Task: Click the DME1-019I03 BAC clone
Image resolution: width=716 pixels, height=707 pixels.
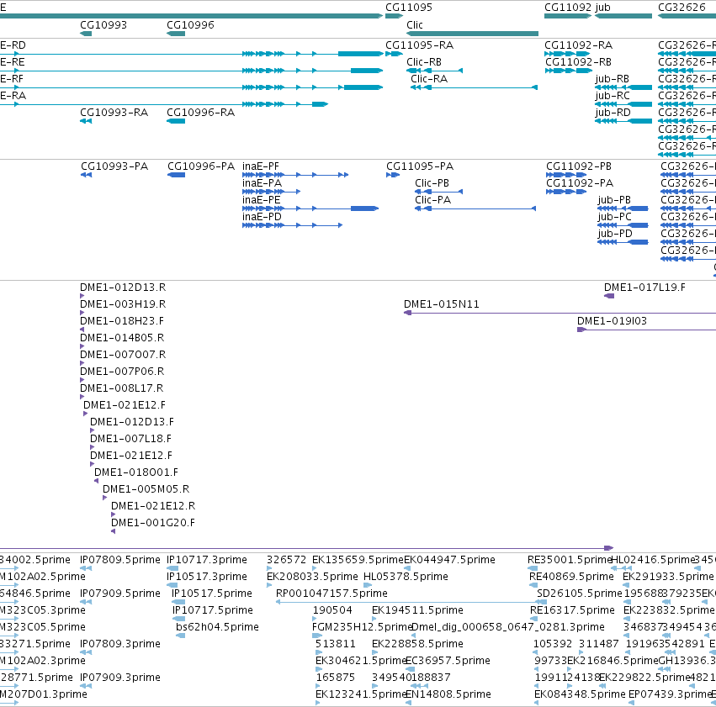Action: (x=647, y=330)
